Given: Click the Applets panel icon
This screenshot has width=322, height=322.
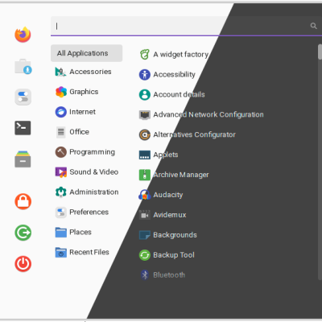Looking at the screenshot, I should (145, 155).
